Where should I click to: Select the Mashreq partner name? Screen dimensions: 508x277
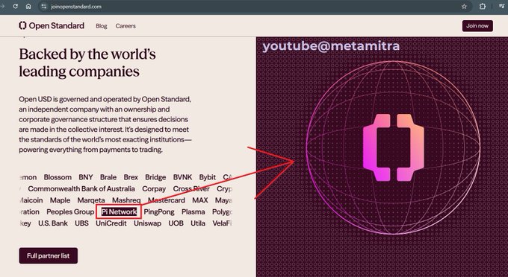[126, 200]
